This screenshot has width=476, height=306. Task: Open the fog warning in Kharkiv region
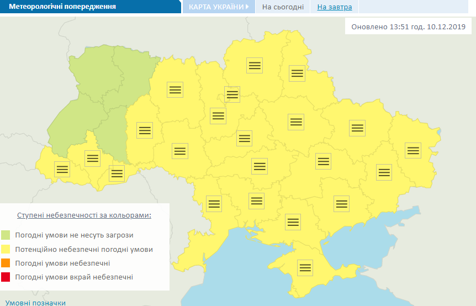pyautogui.click(x=357, y=128)
